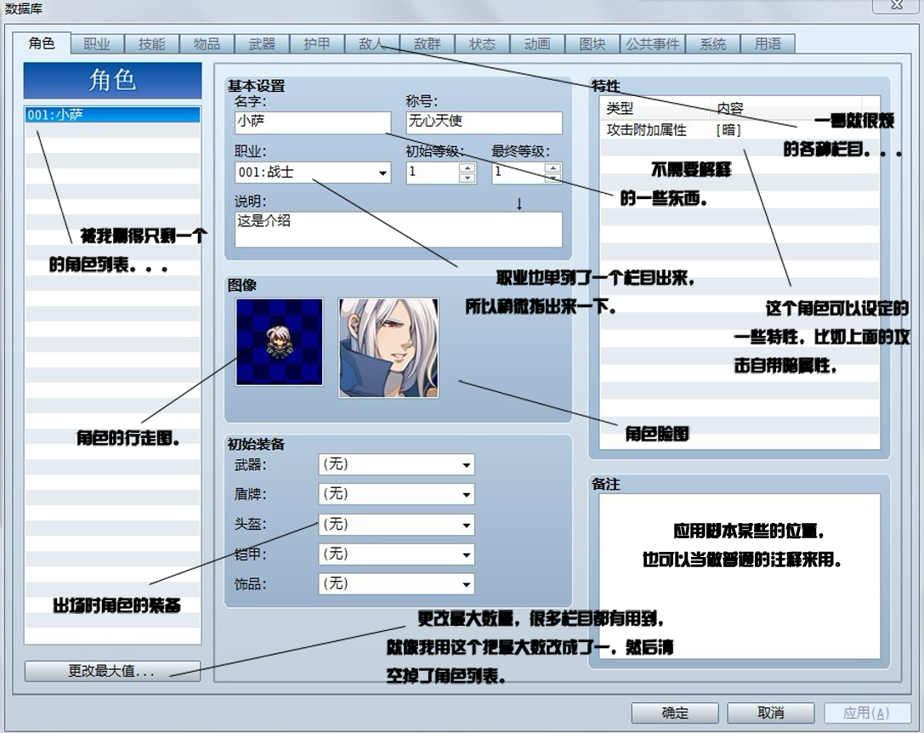
Task: Click the [暗] trait content cell
Action: (728, 130)
